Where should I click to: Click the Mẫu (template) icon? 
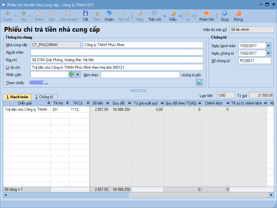click(x=173, y=16)
